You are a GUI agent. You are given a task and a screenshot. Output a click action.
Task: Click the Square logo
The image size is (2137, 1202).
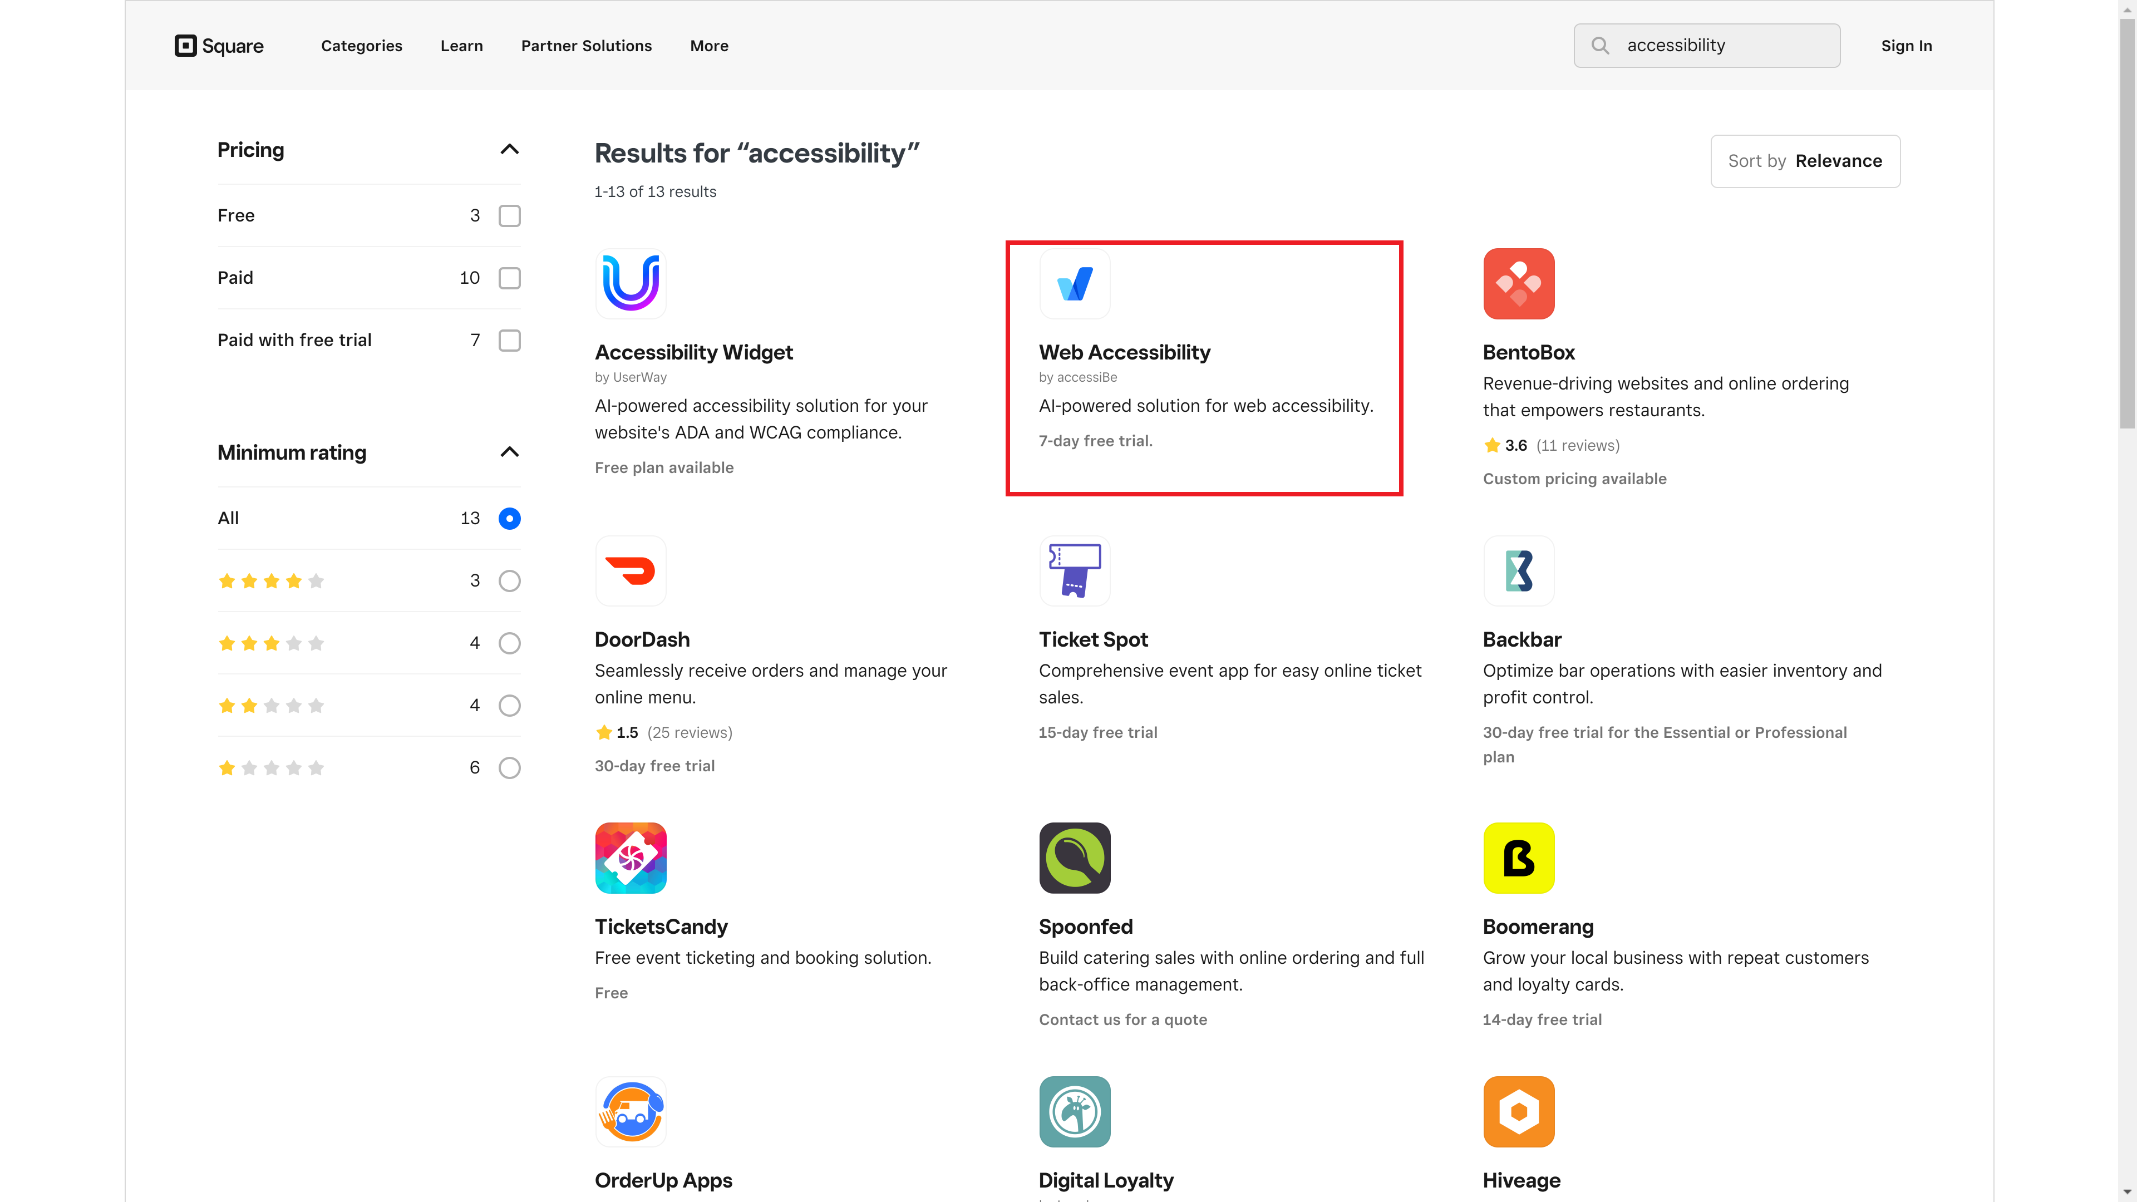(218, 46)
